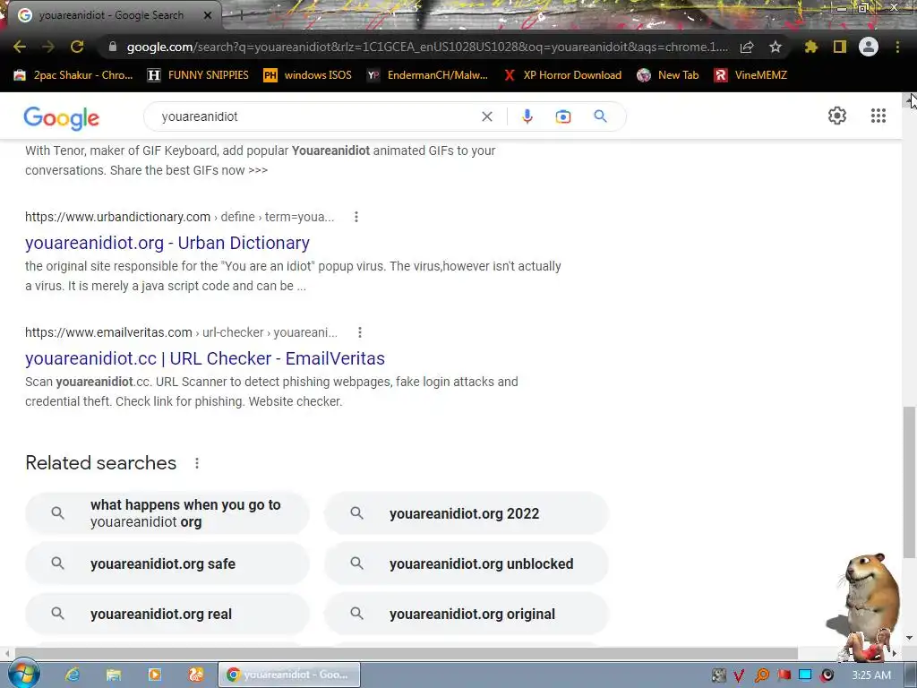Open youareanidiot.org - Urban Dictionary result

coord(167,243)
